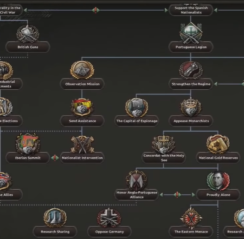The height and width of the screenshot is (239, 244).
Task: Select the Oppose Germany focus label
Action: (109, 232)
